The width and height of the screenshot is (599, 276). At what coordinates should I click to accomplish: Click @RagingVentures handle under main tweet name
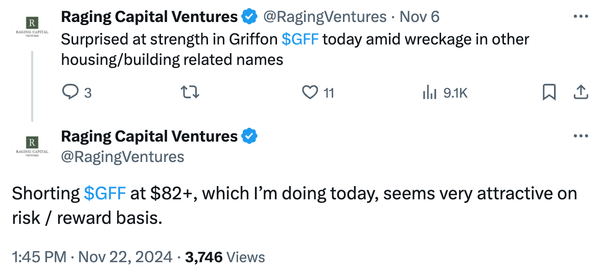tap(123, 156)
